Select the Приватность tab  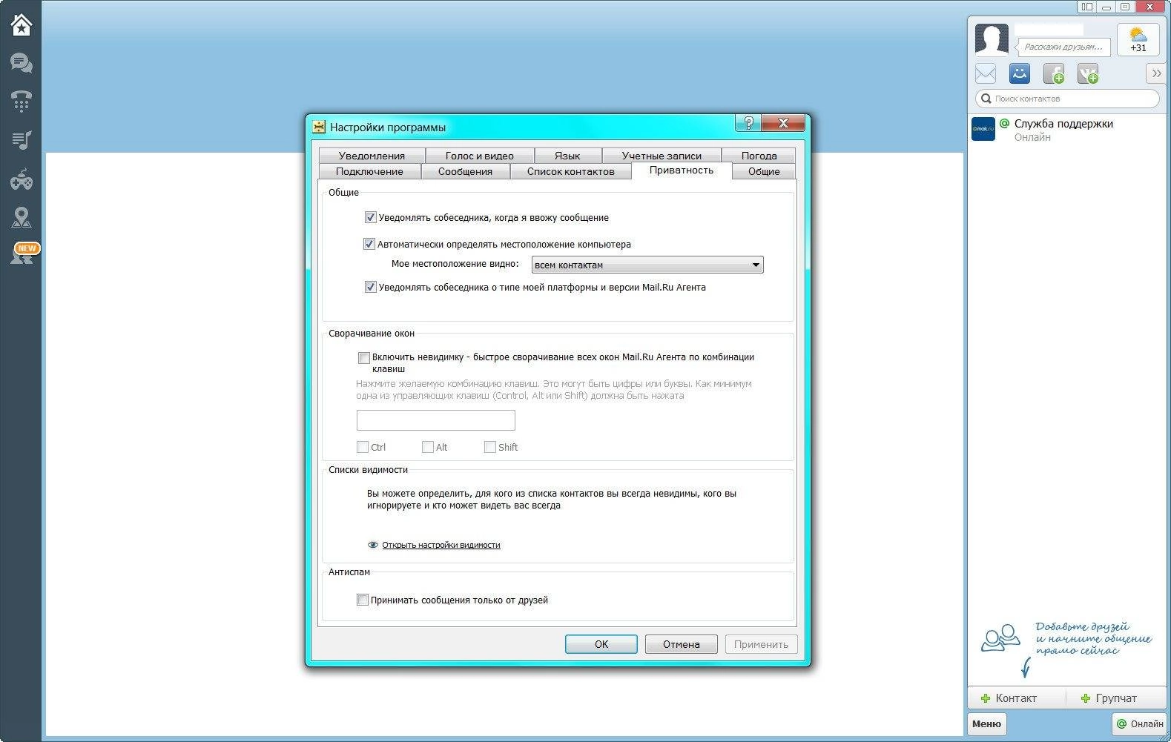tap(681, 170)
